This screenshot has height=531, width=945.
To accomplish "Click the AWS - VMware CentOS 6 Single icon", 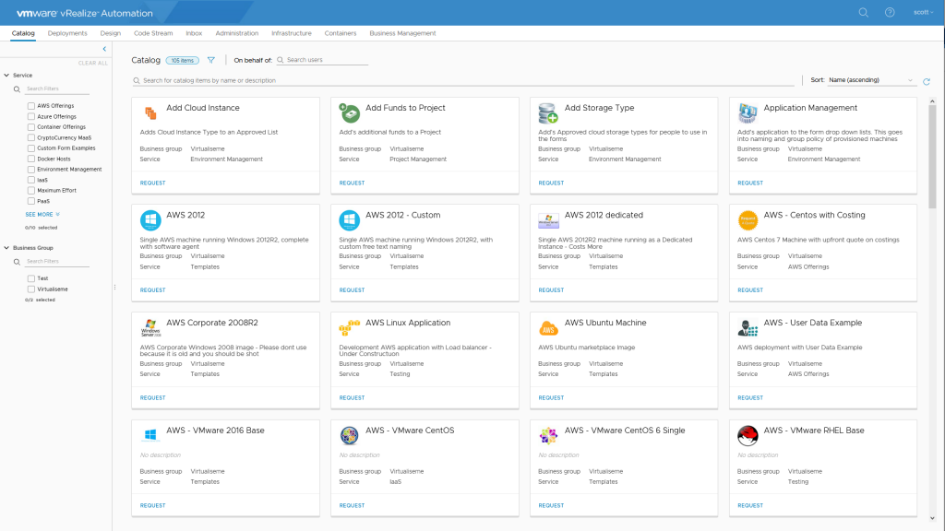I will pos(548,435).
